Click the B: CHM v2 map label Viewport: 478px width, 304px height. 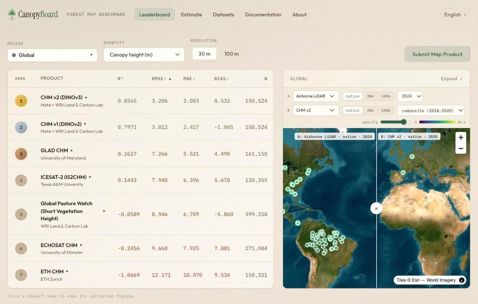[409, 136]
